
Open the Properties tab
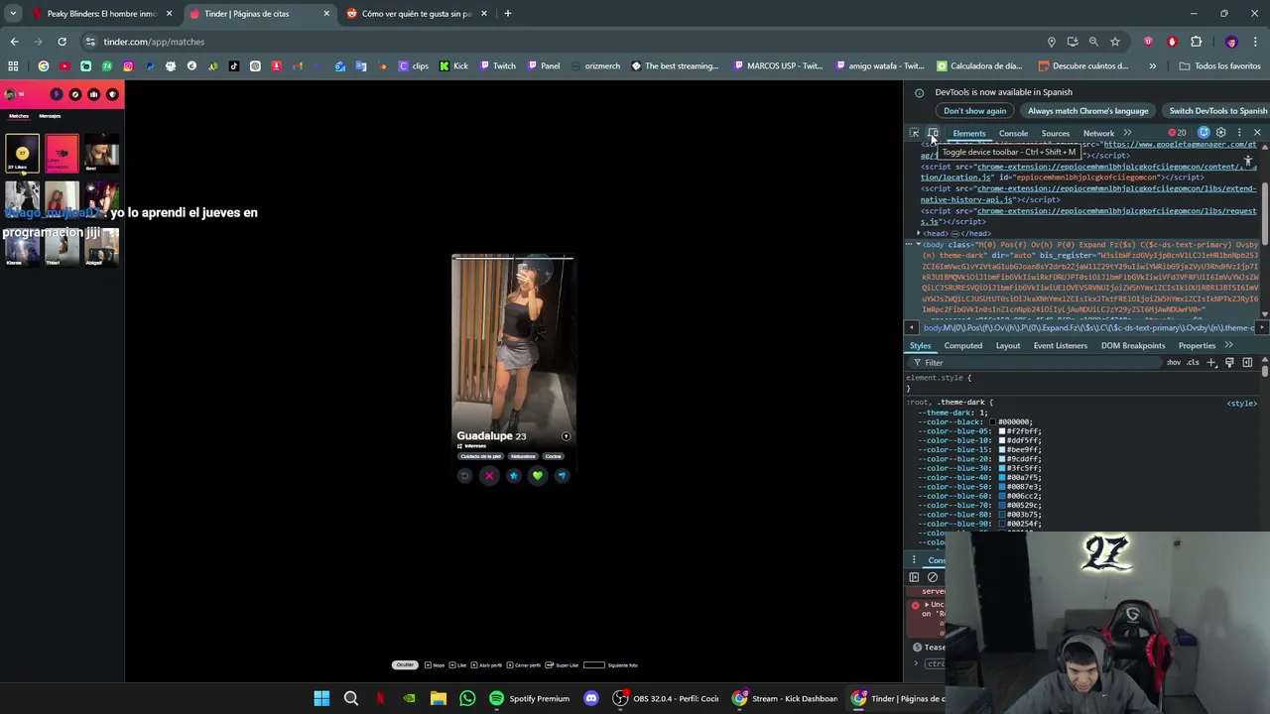pos(1197,346)
